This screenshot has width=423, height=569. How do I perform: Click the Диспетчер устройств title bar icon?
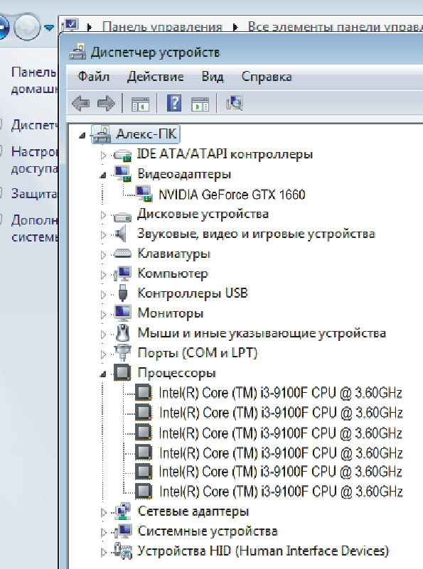(77, 52)
